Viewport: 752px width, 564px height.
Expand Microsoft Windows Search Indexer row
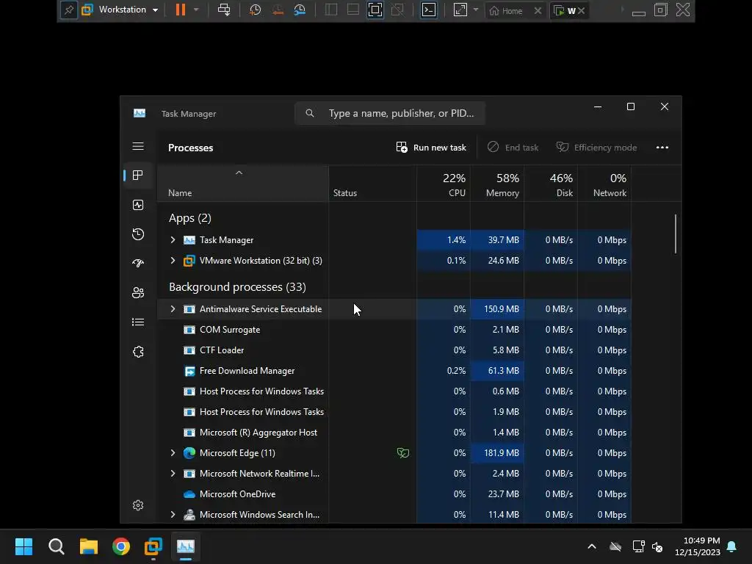point(173,515)
